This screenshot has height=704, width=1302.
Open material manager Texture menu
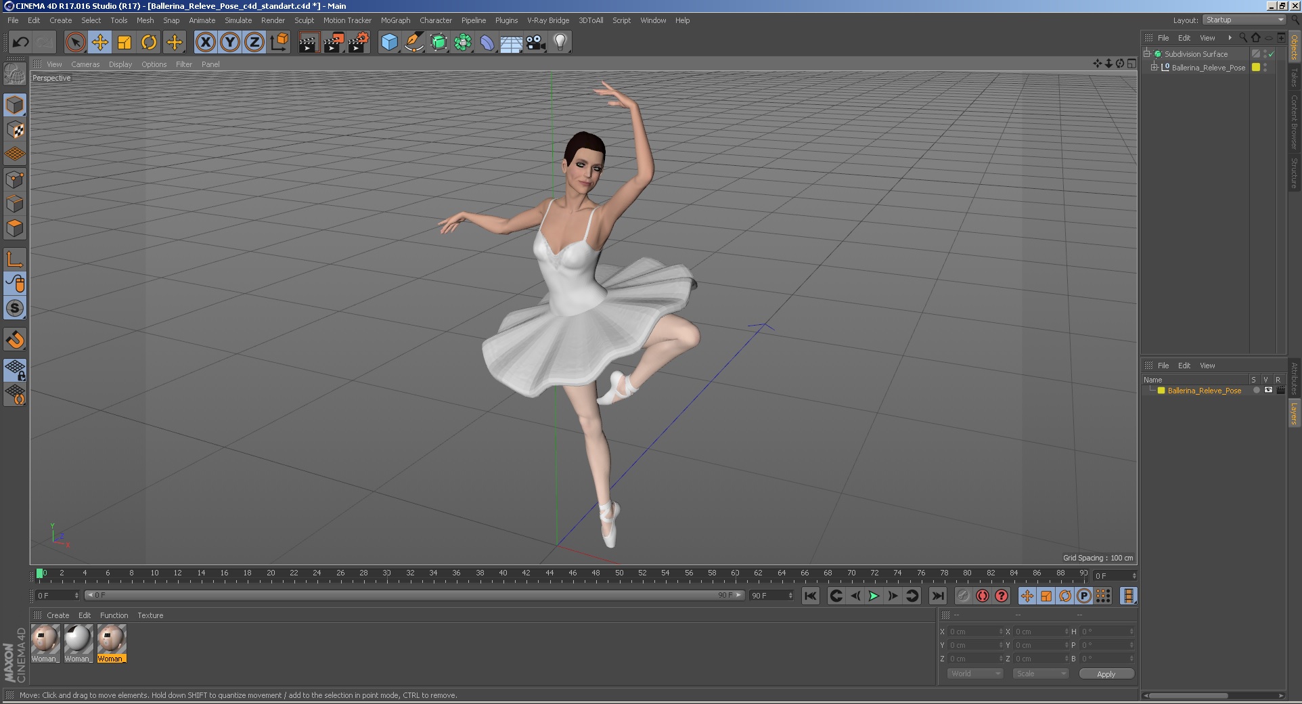coord(150,615)
